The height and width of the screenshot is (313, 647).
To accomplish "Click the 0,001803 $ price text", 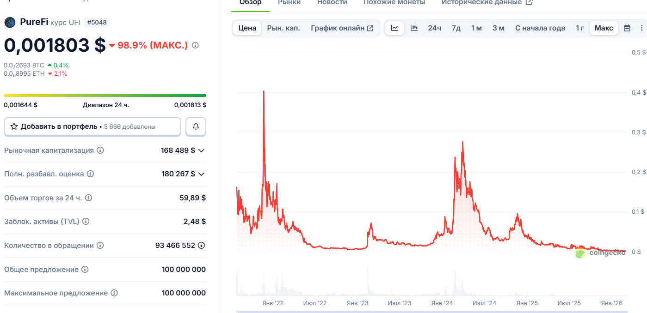I will point(55,45).
